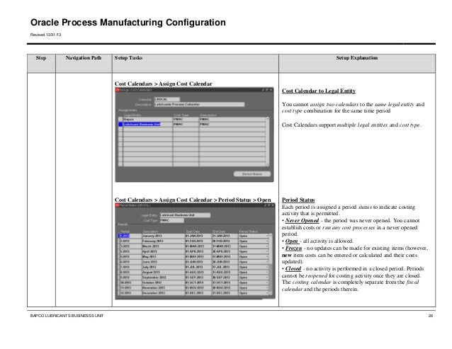Click the December 2013 description cell
Screen dimensions: 452x349
(x=163, y=293)
